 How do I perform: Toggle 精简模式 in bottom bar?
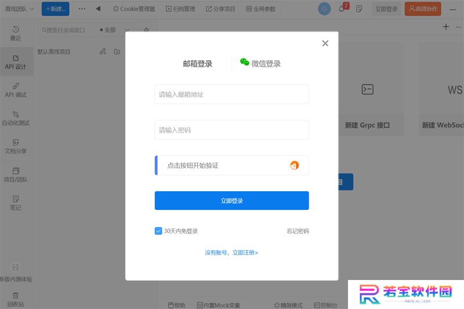288,305
